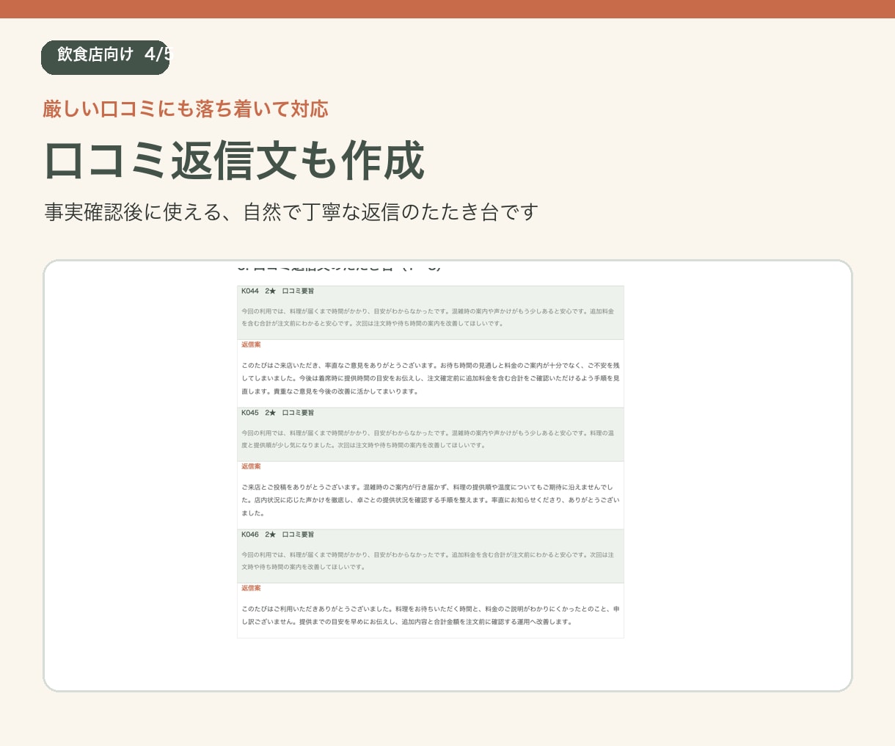
Task: Select the reply starting このたびはご利用いただき
Action: point(431,615)
